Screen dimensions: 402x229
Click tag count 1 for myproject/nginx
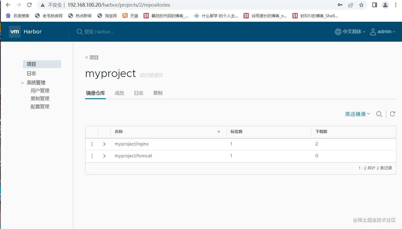tap(231, 144)
